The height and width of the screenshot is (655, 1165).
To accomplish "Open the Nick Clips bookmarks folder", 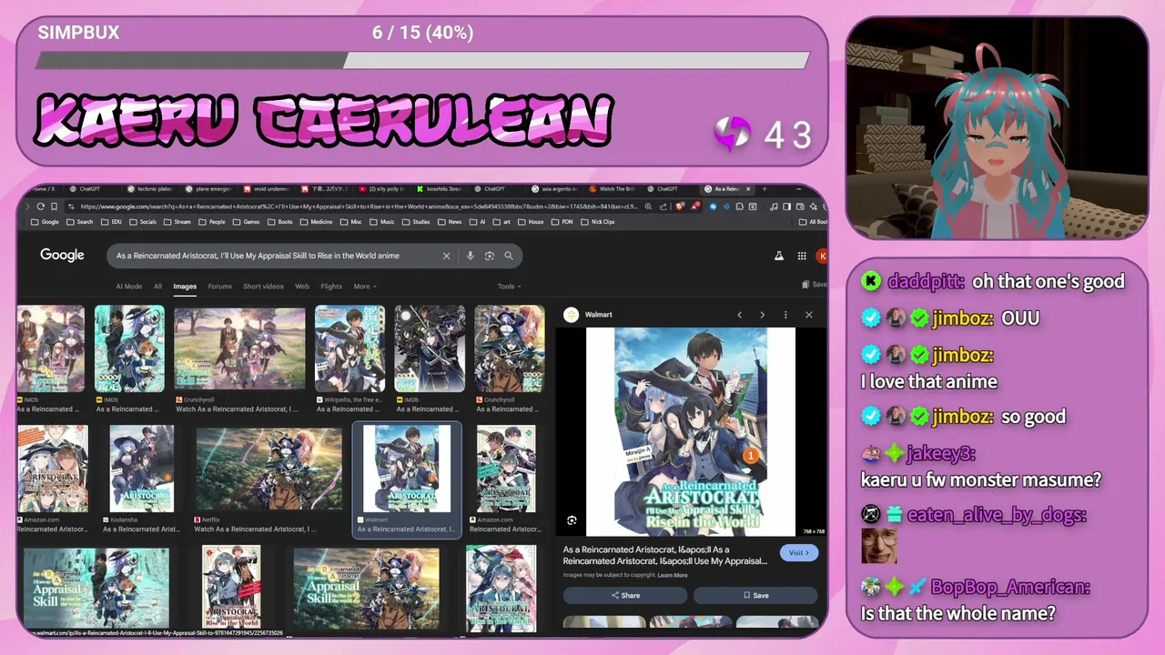I will coord(598,222).
